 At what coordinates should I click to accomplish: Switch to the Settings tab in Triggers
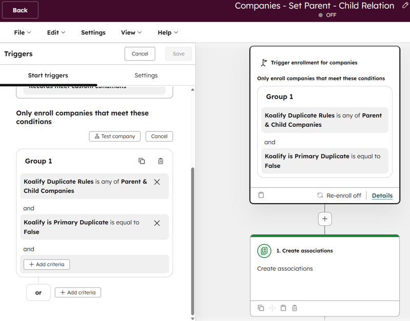146,75
